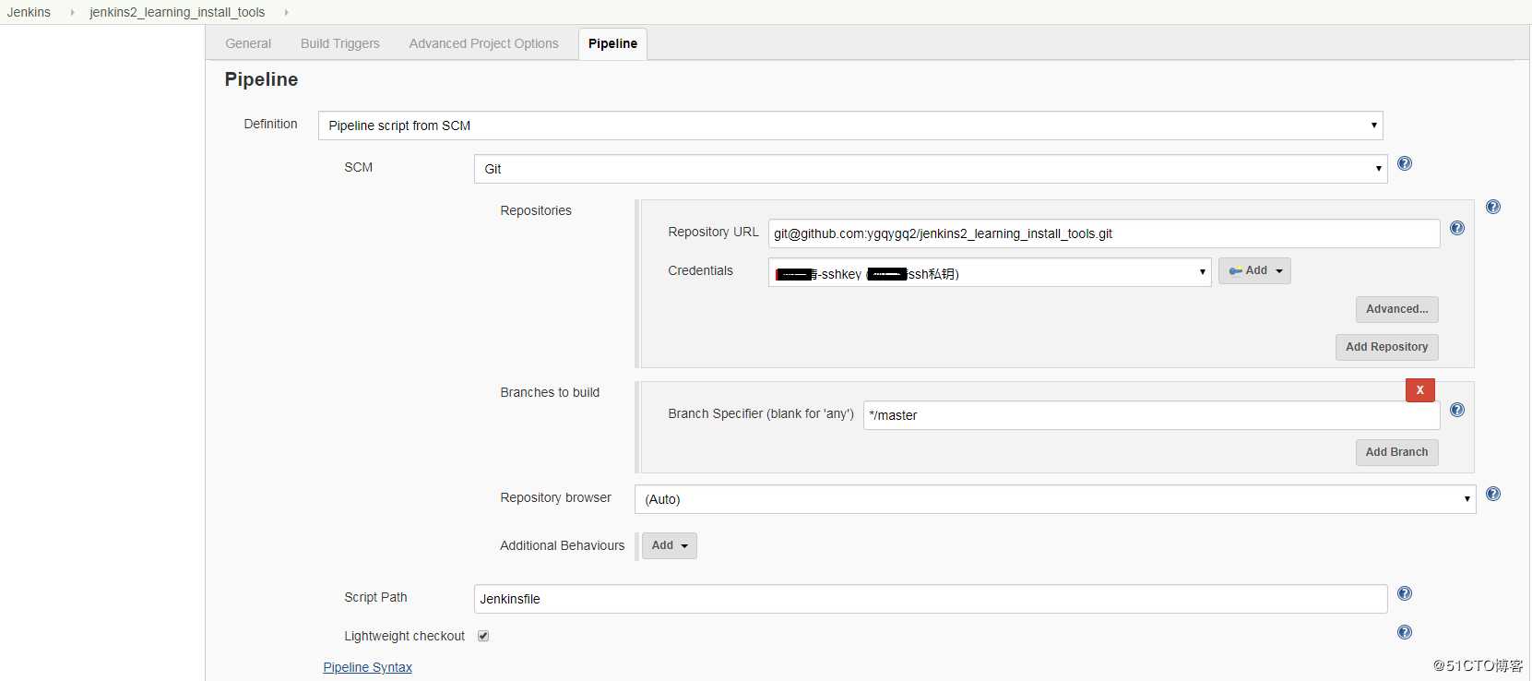This screenshot has width=1532, height=681.
Task: Open help for the Repositories section
Action: 1492,207
